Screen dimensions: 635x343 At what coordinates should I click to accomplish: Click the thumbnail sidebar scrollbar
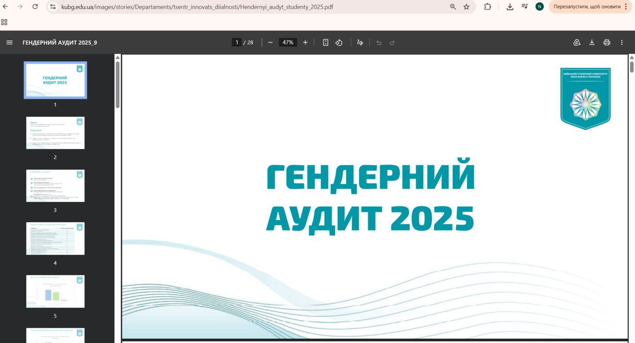(118, 85)
